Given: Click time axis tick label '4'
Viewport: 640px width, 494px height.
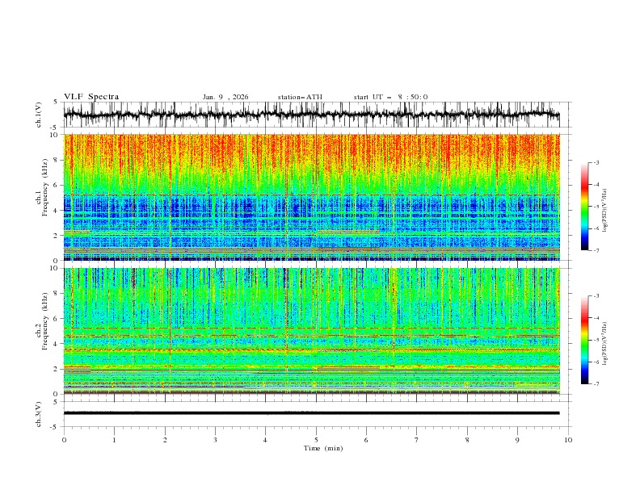Looking at the screenshot, I should tap(265, 440).
